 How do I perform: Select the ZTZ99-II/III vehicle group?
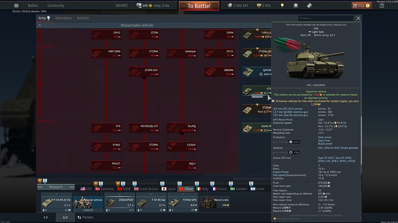point(144,72)
